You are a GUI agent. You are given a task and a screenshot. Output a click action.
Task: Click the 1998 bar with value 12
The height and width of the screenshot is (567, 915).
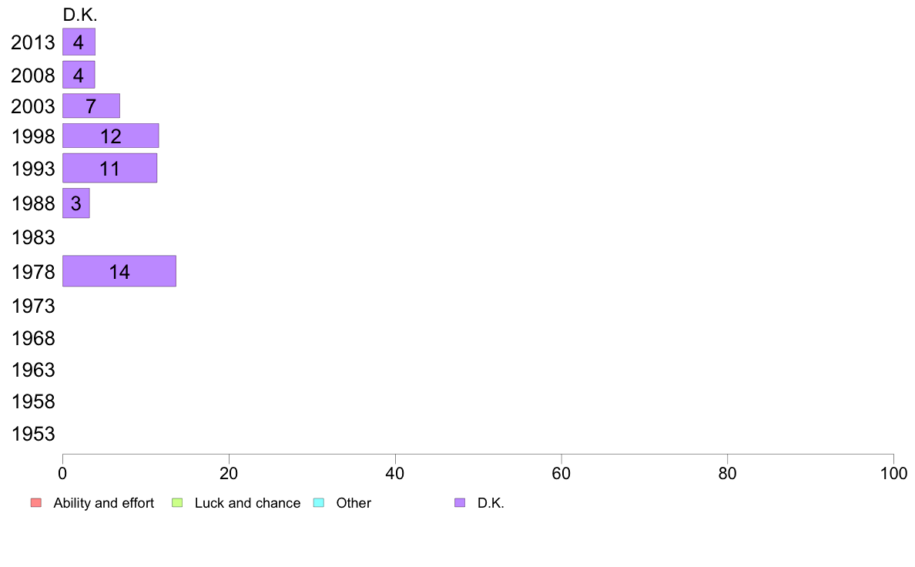coord(111,136)
